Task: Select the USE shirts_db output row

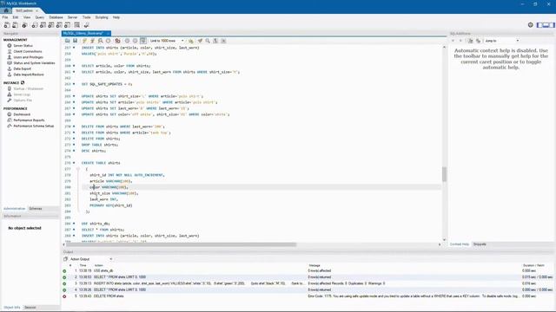Action: [x=307, y=270]
